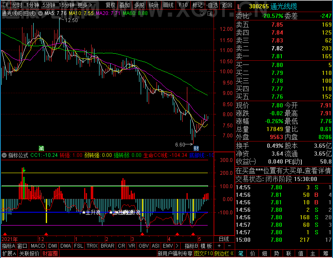Click the 返回 back button
The height and width of the screenshot is (258, 333).
(x=227, y=5)
